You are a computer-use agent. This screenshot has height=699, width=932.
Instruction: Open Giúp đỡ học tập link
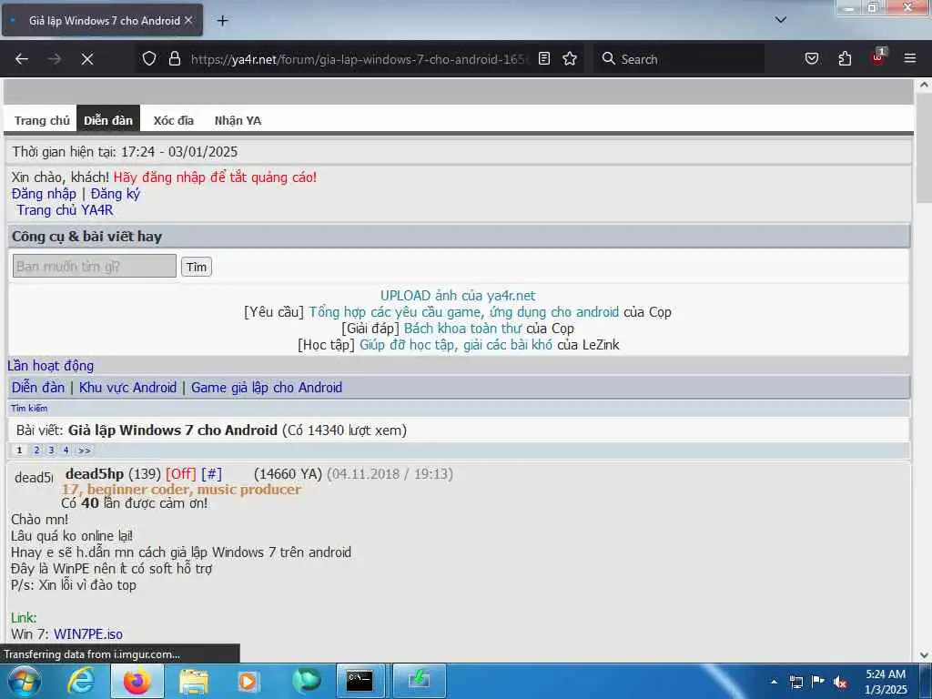[456, 345]
